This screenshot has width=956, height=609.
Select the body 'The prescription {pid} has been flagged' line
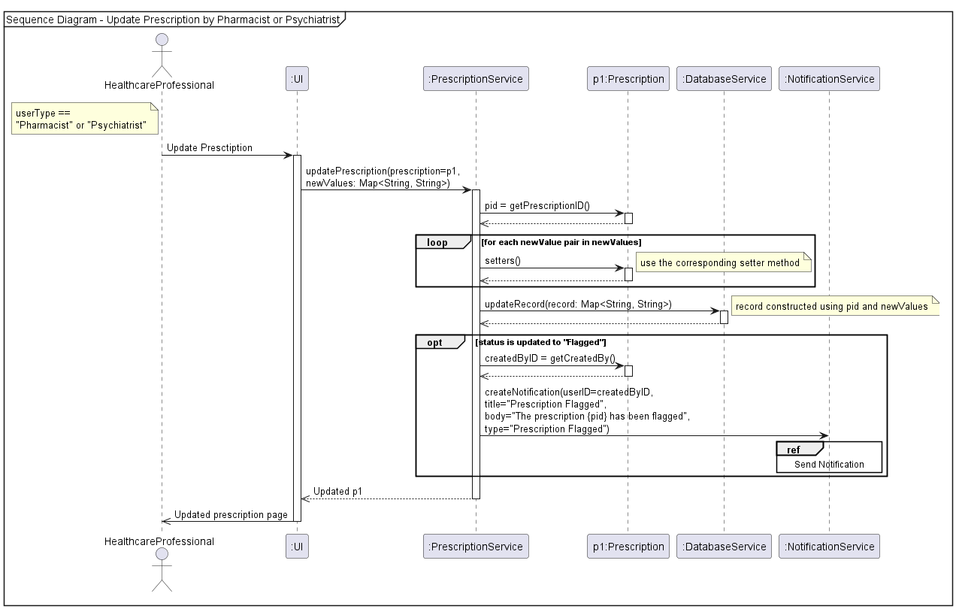587,416
